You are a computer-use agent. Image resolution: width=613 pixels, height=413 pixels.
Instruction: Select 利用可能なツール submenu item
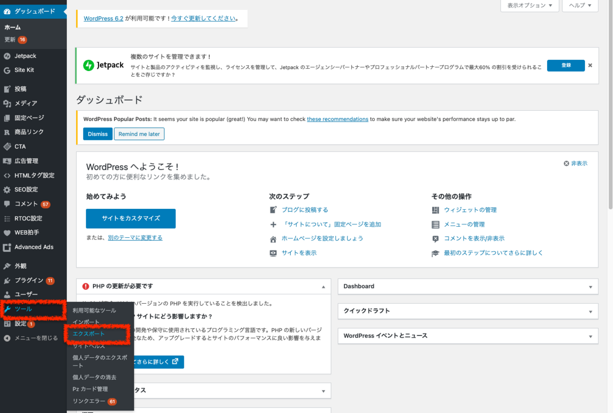[x=95, y=310]
